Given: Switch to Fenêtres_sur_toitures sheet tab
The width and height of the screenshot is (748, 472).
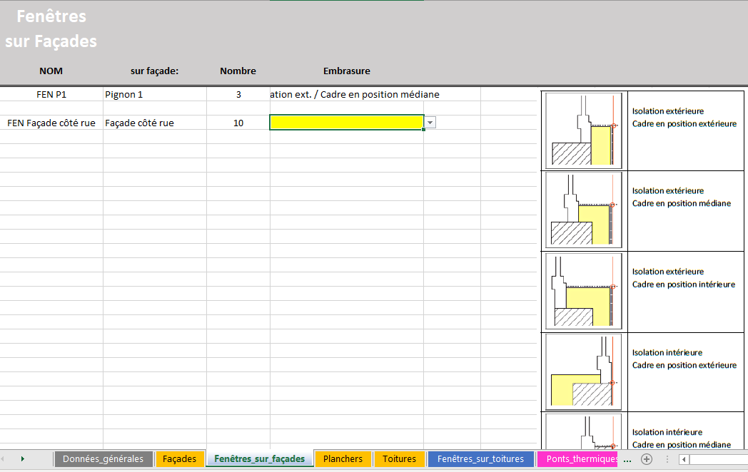Looking at the screenshot, I should pos(480,459).
